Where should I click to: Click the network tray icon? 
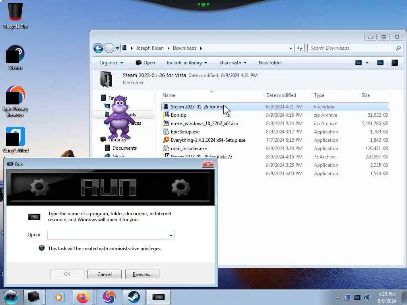357,297
